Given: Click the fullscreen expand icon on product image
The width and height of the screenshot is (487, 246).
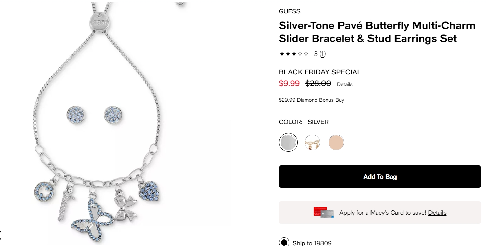Looking at the screenshot, I should click(1, 235).
